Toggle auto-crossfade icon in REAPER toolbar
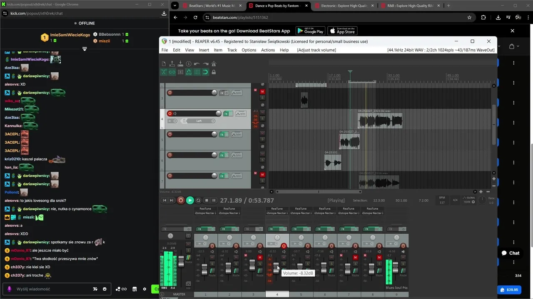The image size is (533, 299). click(164, 72)
